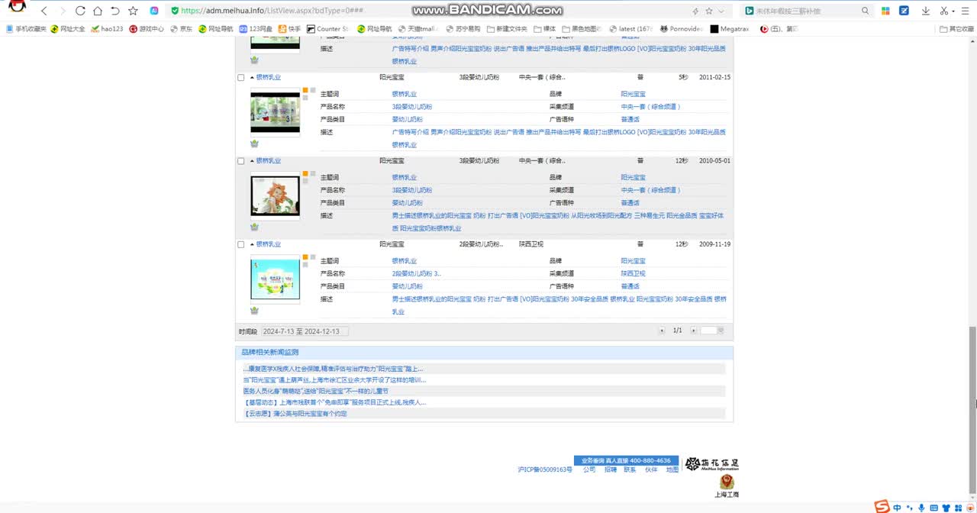Open bookmark 123网盘
This screenshot has height=513, width=977.
[x=256, y=29]
